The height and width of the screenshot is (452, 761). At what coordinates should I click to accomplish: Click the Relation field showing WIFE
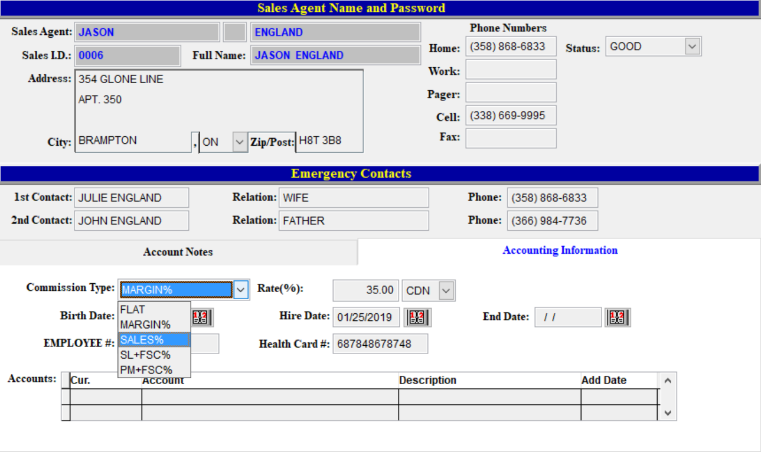pyautogui.click(x=354, y=198)
